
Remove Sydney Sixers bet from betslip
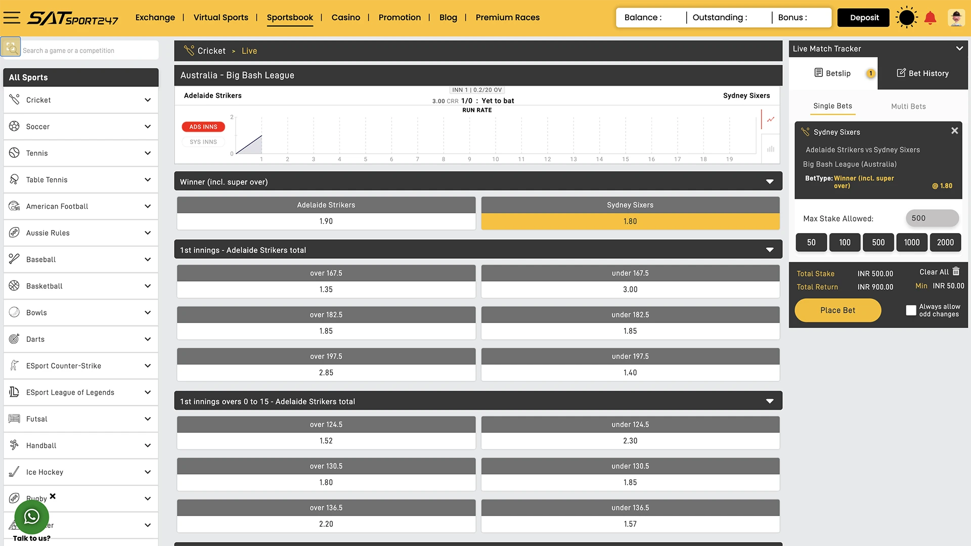click(954, 131)
